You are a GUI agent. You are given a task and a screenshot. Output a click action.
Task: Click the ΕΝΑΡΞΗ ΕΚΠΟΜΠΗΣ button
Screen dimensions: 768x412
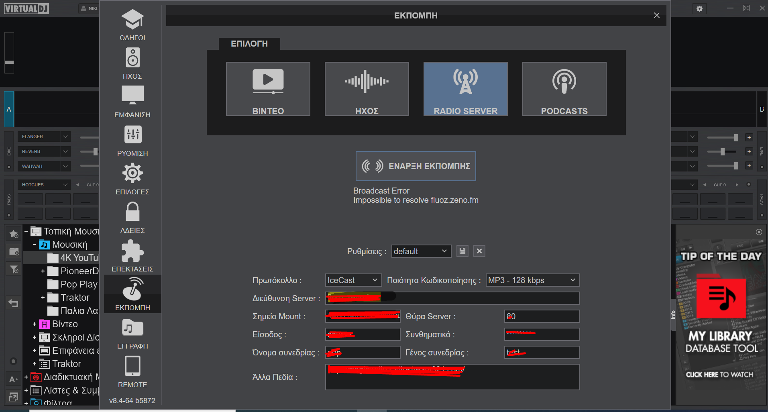pyautogui.click(x=416, y=166)
